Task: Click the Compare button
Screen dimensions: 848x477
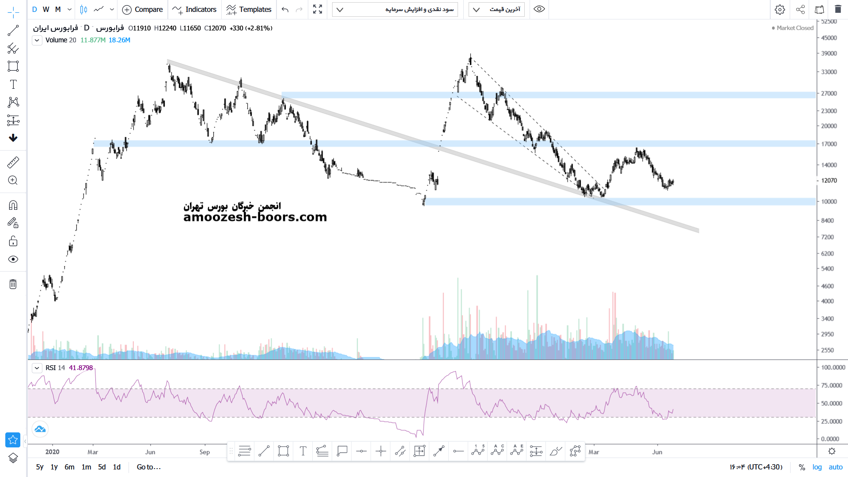Action: click(142, 9)
